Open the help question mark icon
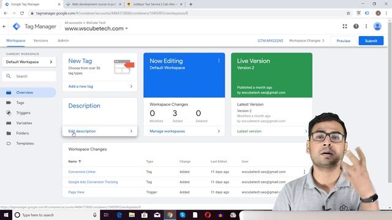This screenshot has width=392, height=220. pos(356,26)
